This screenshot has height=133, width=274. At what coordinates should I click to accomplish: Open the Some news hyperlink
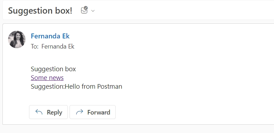click(47, 77)
